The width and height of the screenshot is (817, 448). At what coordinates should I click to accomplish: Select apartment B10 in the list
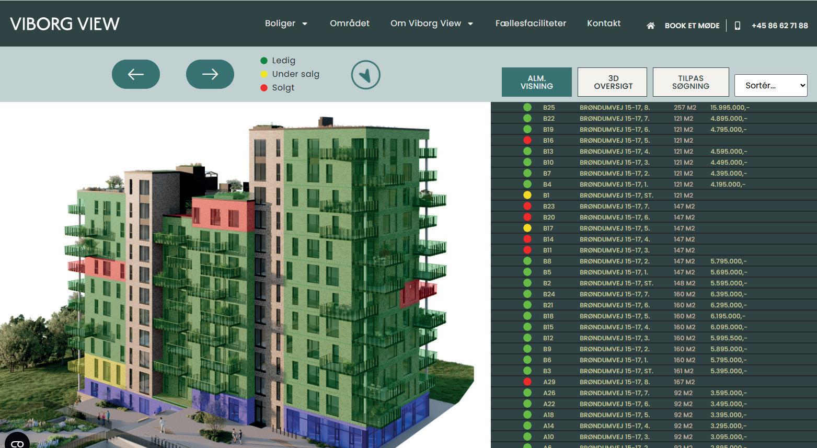coord(654,162)
